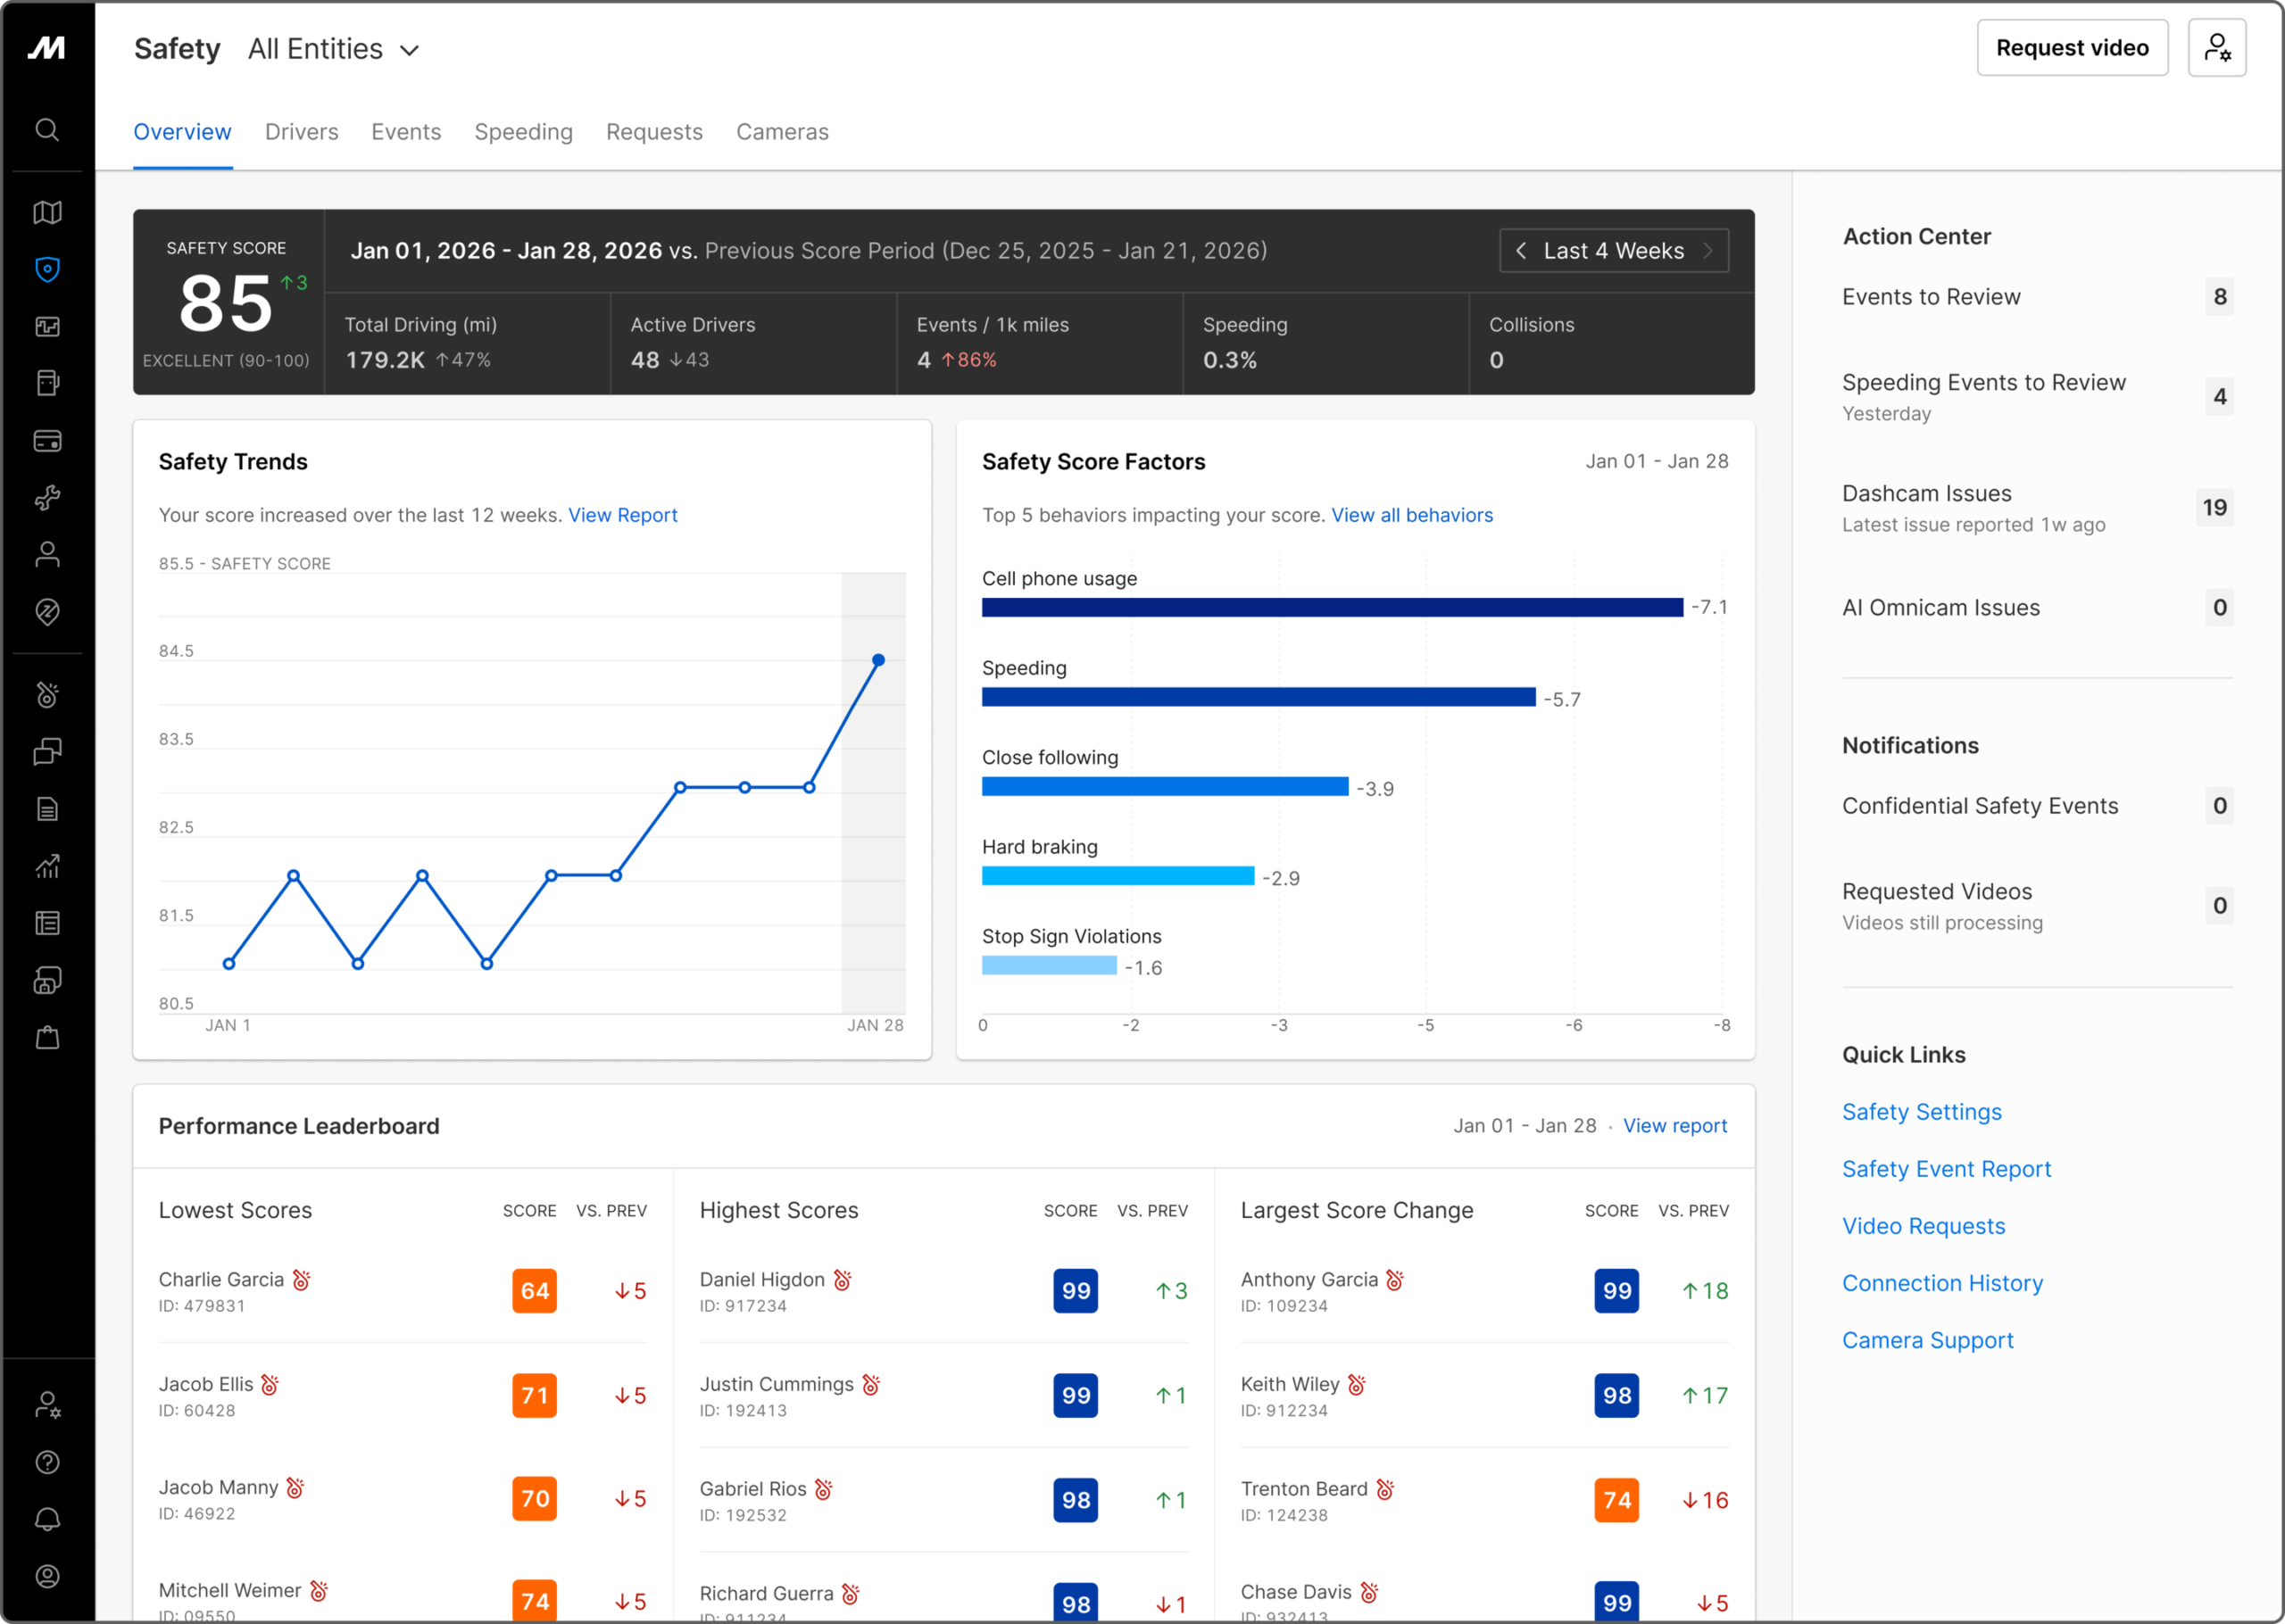This screenshot has width=2285, height=1624.
Task: Select the Safety shield icon in sidebar
Action: pos(47,269)
